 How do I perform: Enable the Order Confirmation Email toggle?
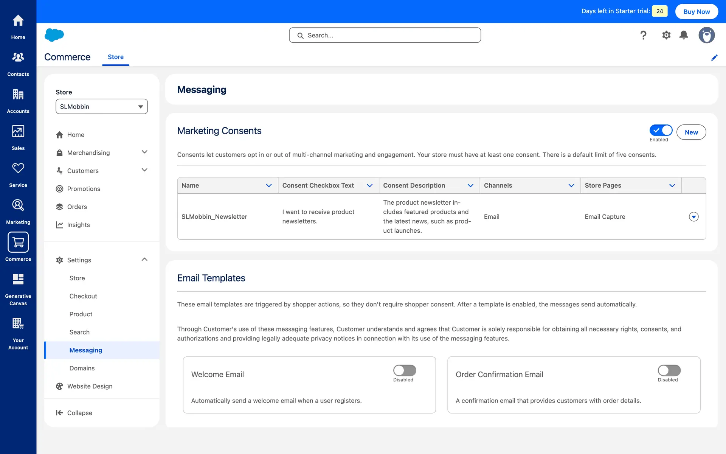click(x=669, y=370)
